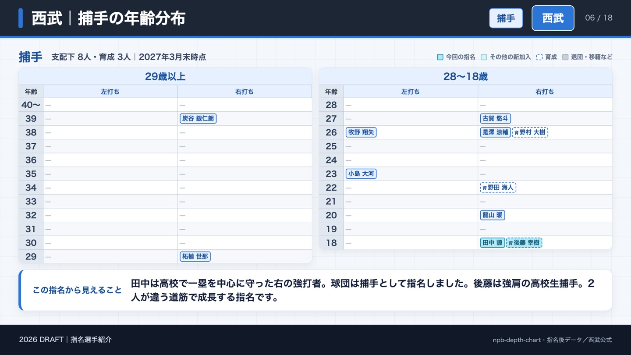
Task: Click the この指名から見えること label
Action: point(77,290)
